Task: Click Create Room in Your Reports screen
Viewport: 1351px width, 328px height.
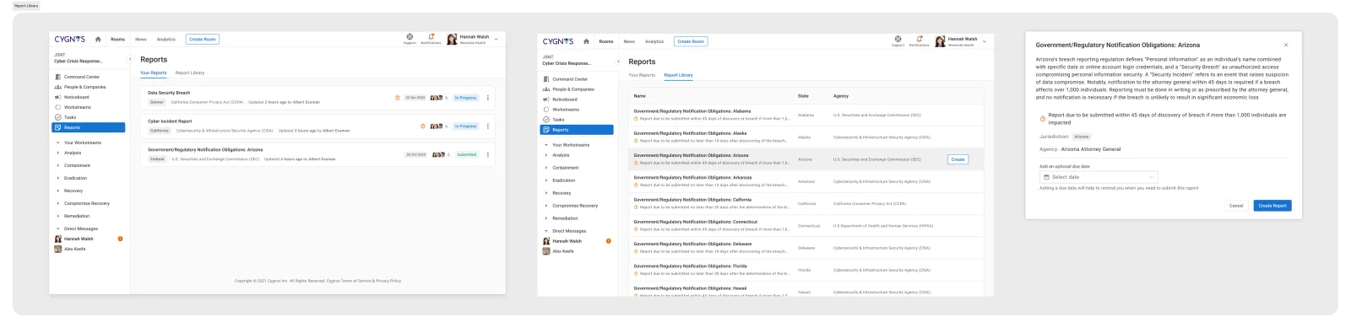Action: (203, 39)
